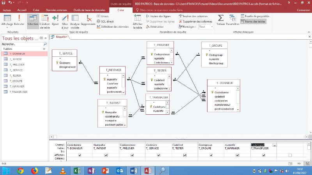Select the Création de table query type
312x175 pixels.
click(44, 20)
